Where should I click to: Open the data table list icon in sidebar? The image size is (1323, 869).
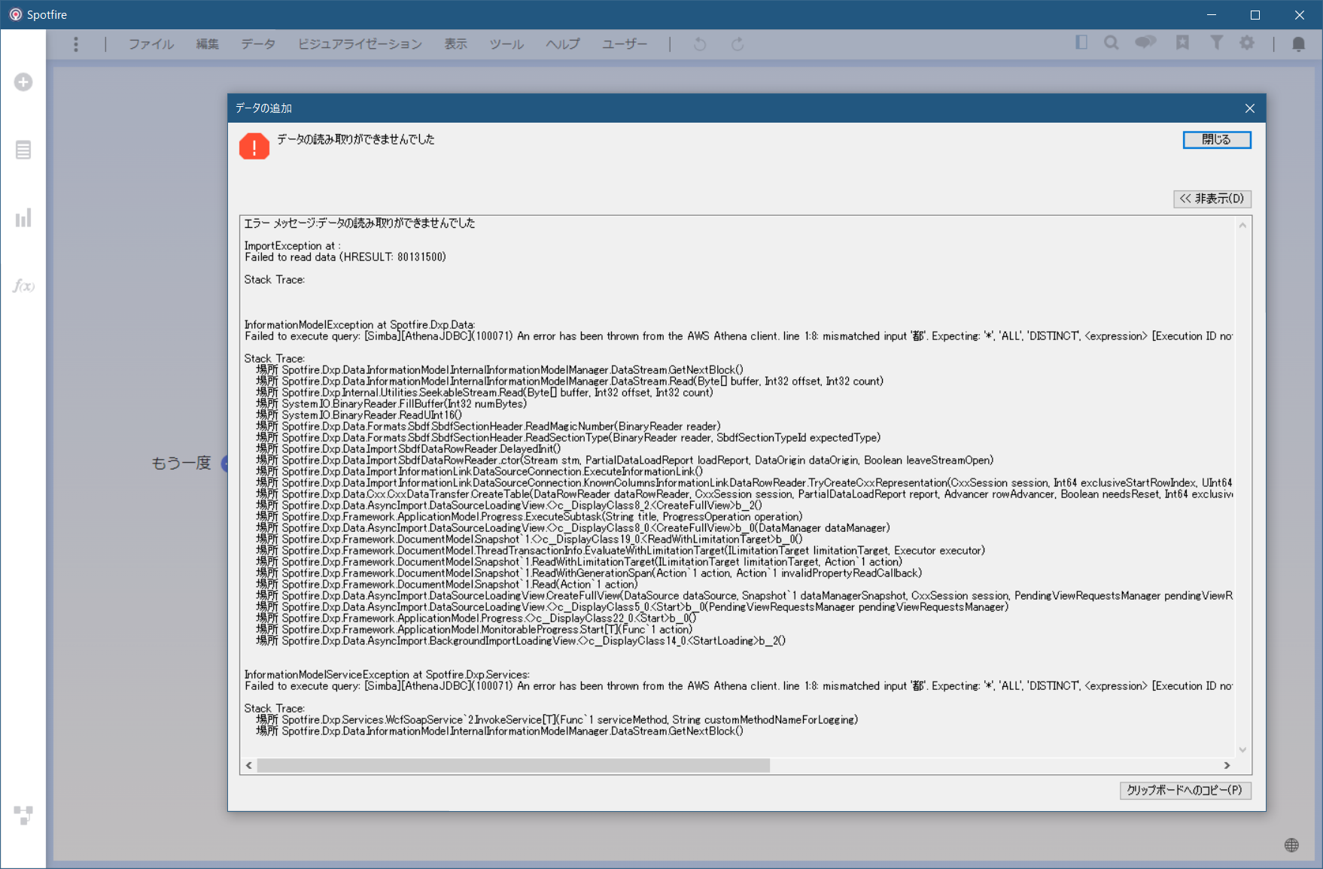[x=23, y=150]
